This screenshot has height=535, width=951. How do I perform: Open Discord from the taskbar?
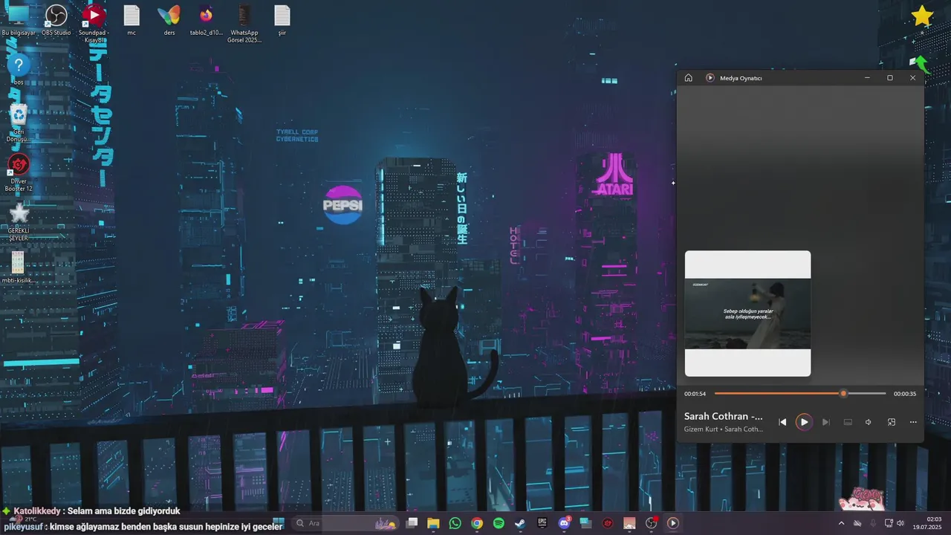coord(564,523)
